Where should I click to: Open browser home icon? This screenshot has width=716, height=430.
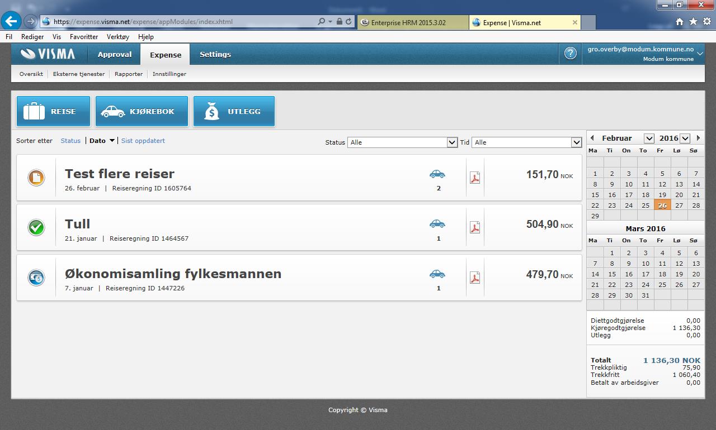point(680,22)
